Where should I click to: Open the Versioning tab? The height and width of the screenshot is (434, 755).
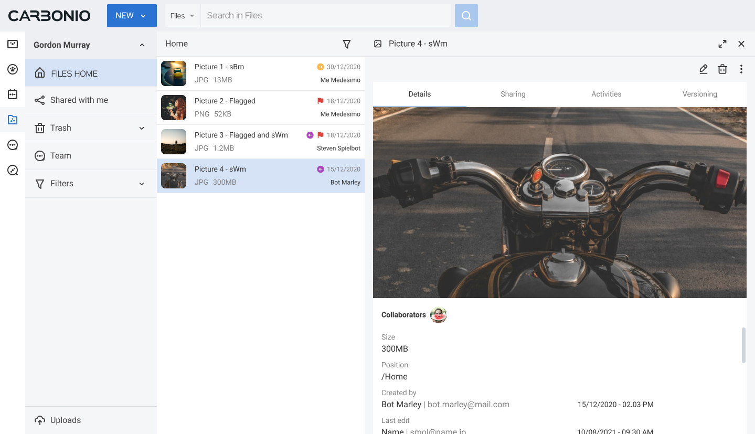[699, 94]
